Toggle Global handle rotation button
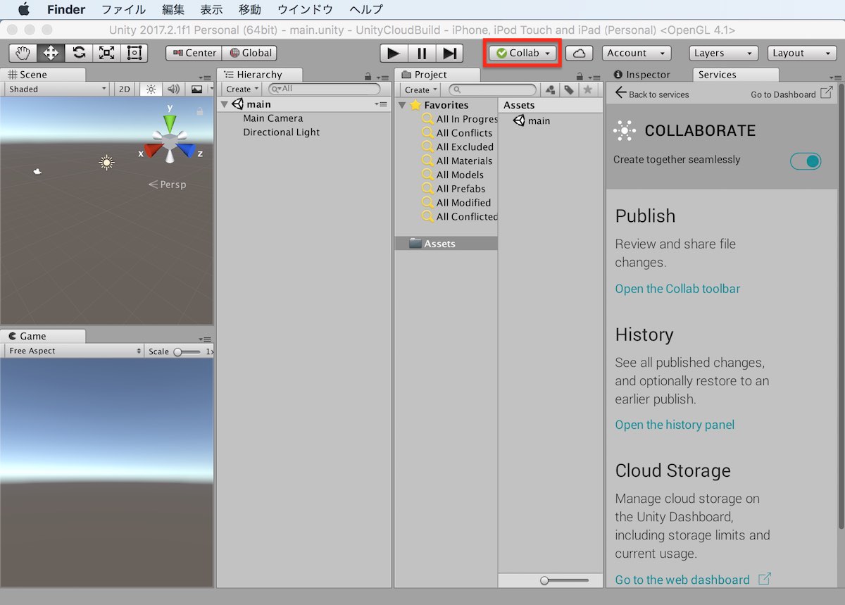845x605 pixels. 249,53
